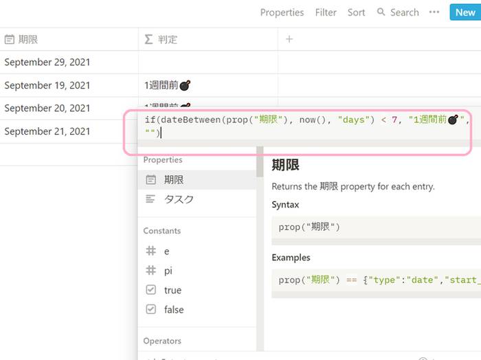Select the タスク property in the list
481x360 pixels.
[x=197, y=199]
